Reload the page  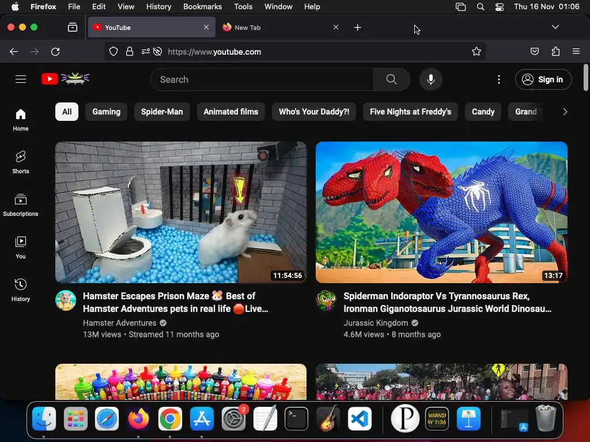click(55, 51)
